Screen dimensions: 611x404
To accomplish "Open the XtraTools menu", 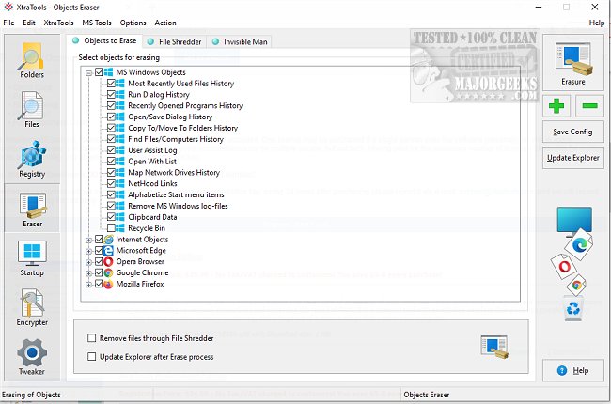I will (x=58, y=23).
